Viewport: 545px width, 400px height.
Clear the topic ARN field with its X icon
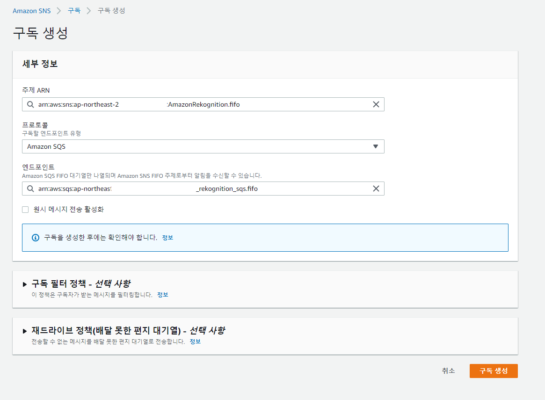(376, 104)
